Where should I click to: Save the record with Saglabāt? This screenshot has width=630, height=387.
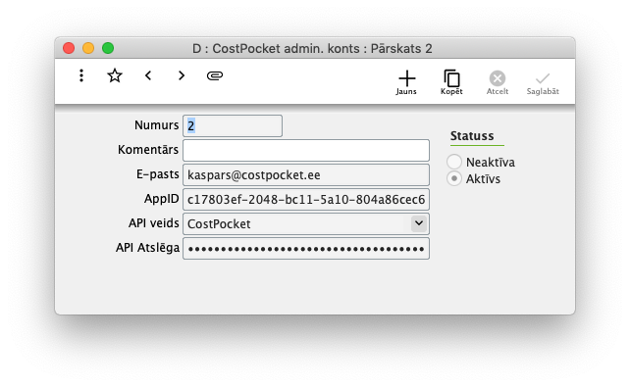[543, 82]
